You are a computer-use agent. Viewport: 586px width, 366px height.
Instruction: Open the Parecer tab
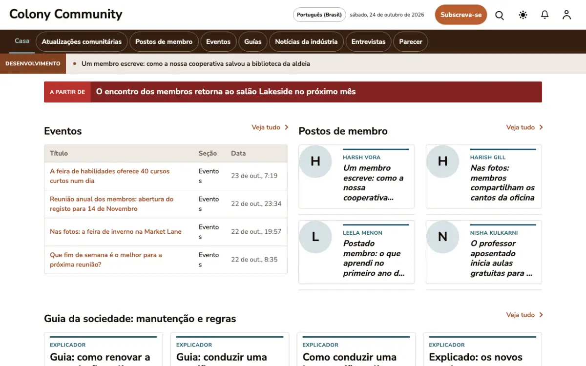[411, 42]
